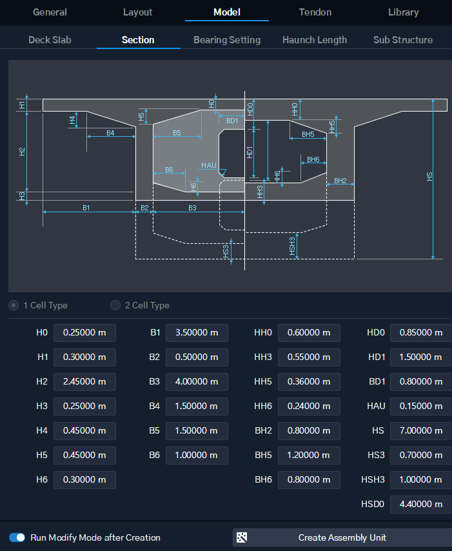Edit the H6 value field

pos(84,480)
